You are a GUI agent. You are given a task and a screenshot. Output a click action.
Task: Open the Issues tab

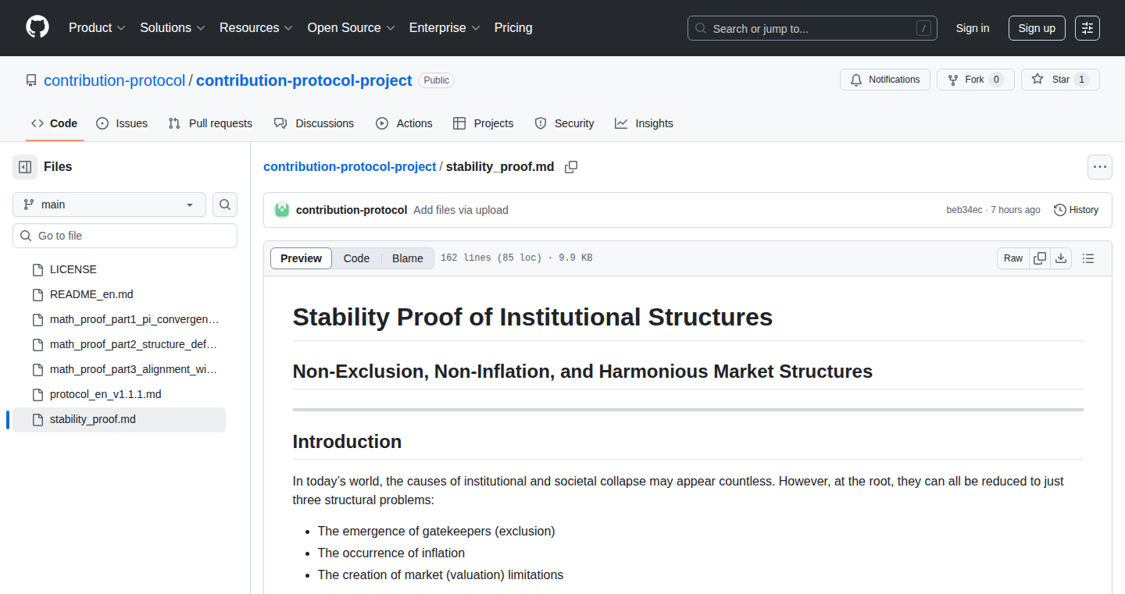point(122,123)
